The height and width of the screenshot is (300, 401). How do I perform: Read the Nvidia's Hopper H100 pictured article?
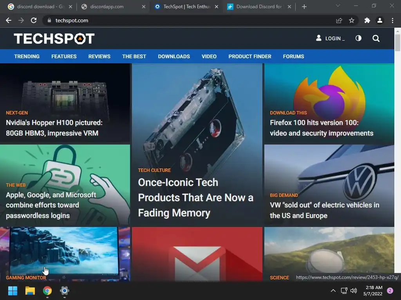point(54,128)
